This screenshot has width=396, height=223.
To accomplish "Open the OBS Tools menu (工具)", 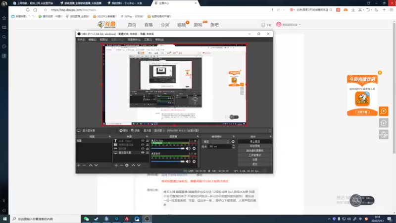I will point(148,40).
